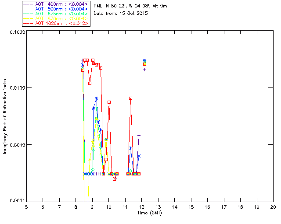Click the x-axis tick label 8

76,207
